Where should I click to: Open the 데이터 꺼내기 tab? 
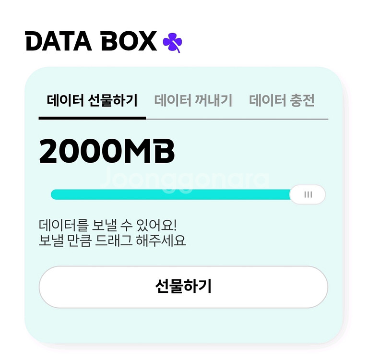193,101
